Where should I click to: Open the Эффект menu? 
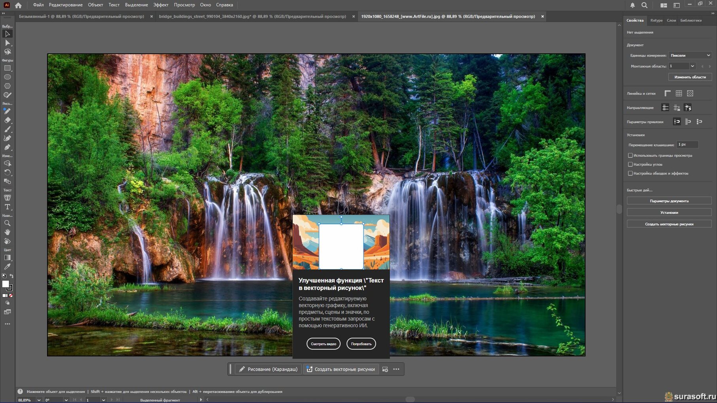(x=161, y=5)
